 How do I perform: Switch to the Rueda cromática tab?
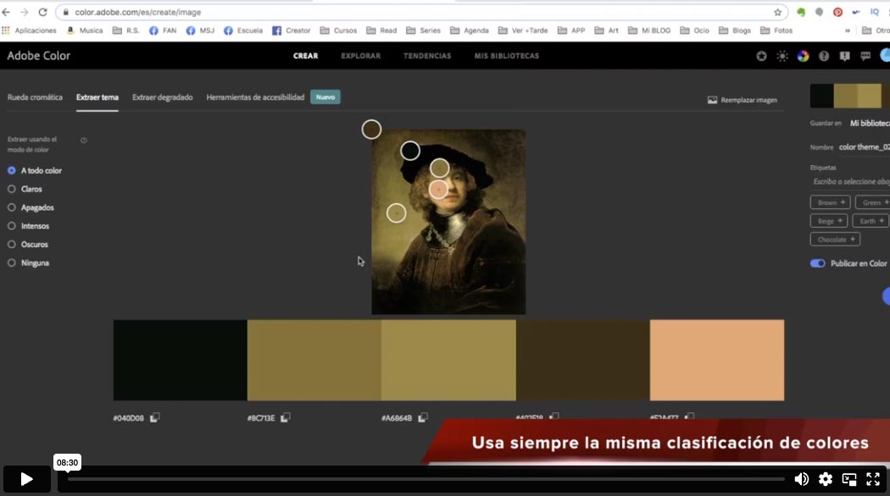coord(35,97)
